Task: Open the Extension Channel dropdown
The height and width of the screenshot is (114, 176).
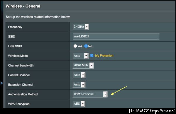Action: (79, 85)
